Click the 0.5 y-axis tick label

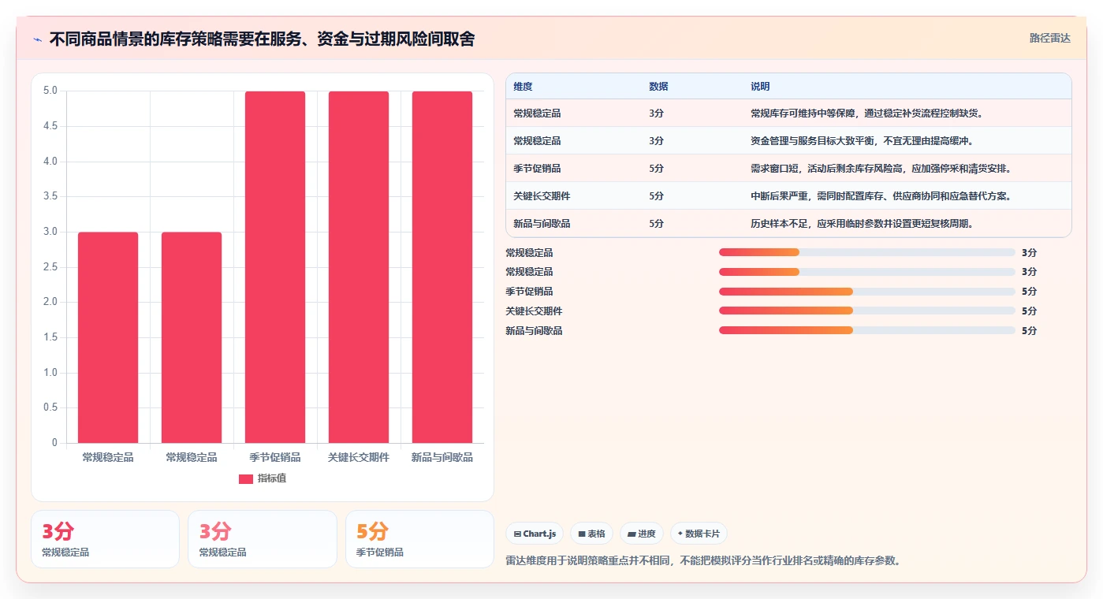(50, 407)
